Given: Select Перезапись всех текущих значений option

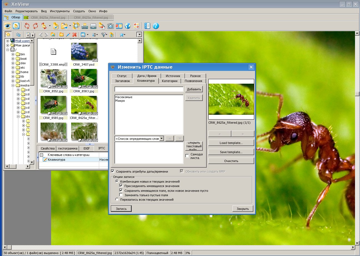Looking at the screenshot, I should [117, 200].
